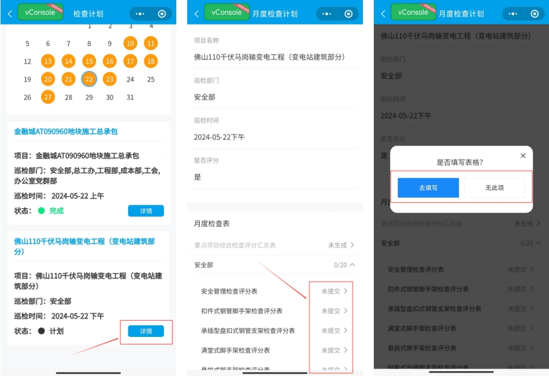The image size is (549, 376).
Task: Open undimmed 扣件式钢管脚手架检查评分表 row
Action: coord(275,311)
